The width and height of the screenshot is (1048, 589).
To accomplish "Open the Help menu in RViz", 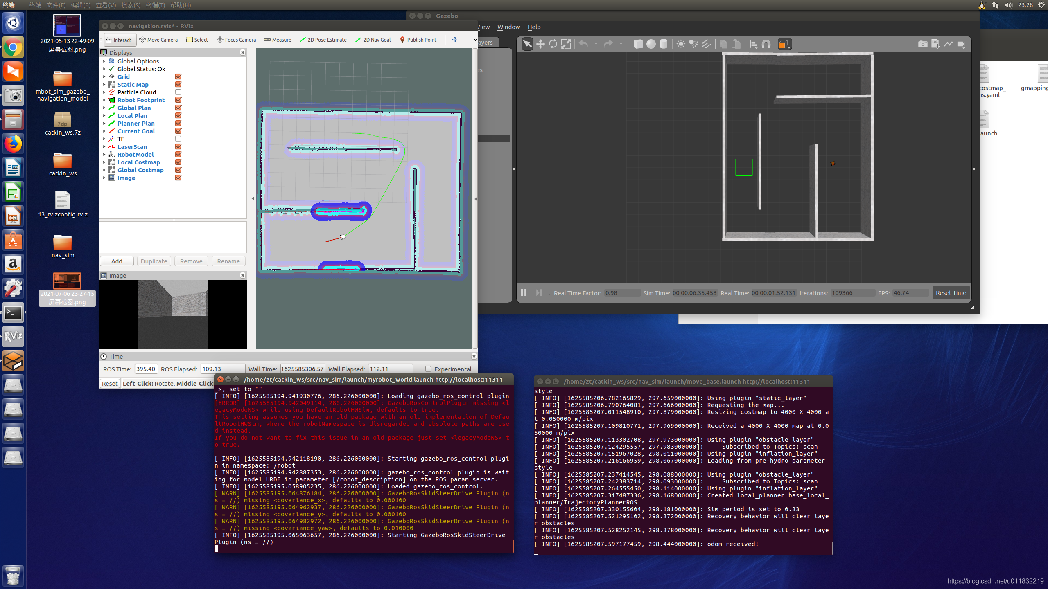I will (535, 27).
